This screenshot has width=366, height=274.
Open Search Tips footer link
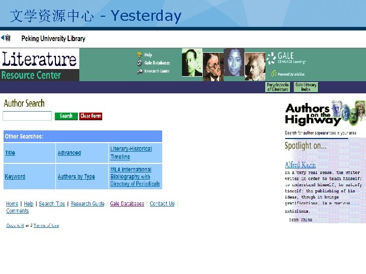tap(52, 203)
